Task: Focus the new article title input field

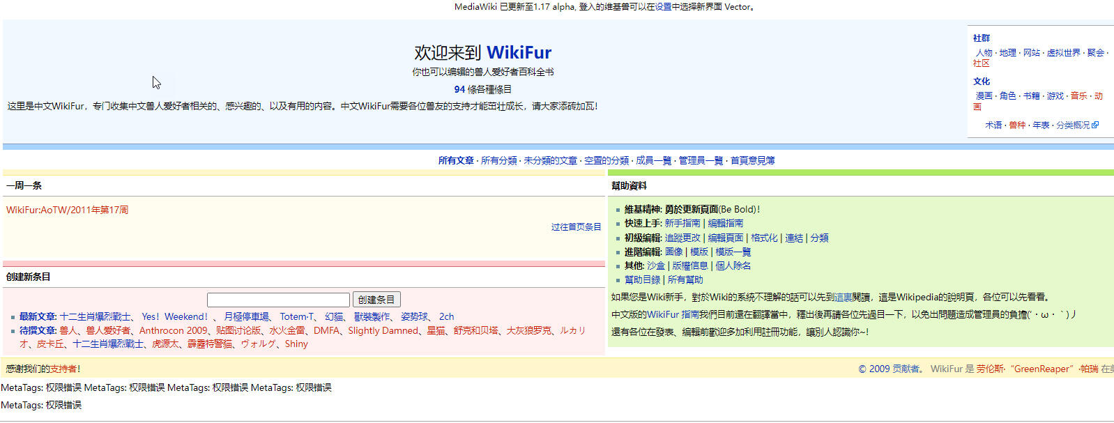Action: click(278, 300)
